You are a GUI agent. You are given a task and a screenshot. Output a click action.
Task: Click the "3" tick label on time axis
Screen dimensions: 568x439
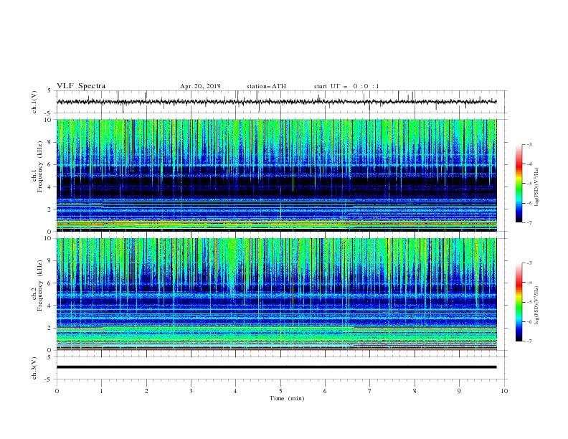point(191,391)
